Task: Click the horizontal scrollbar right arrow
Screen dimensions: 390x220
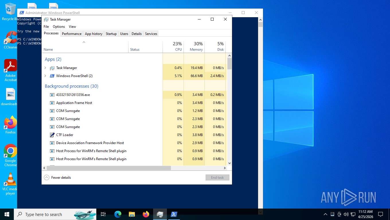Action: [225, 168]
